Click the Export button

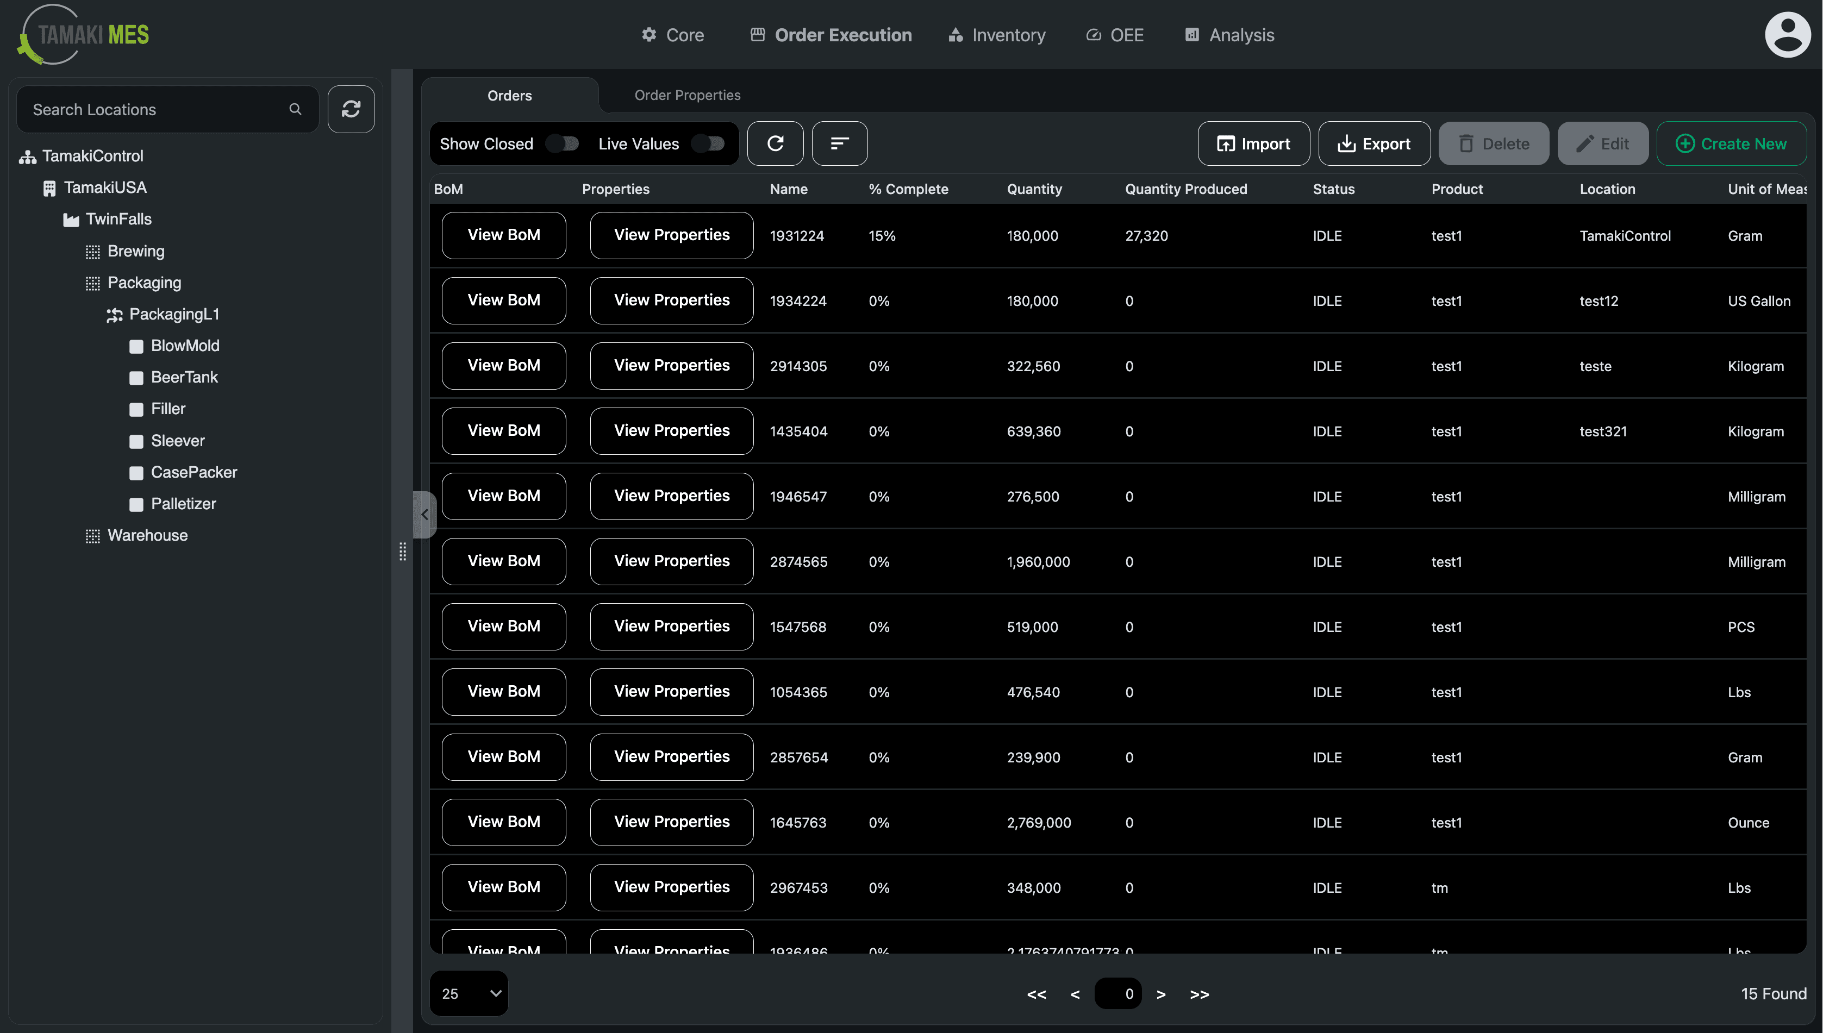pos(1374,143)
